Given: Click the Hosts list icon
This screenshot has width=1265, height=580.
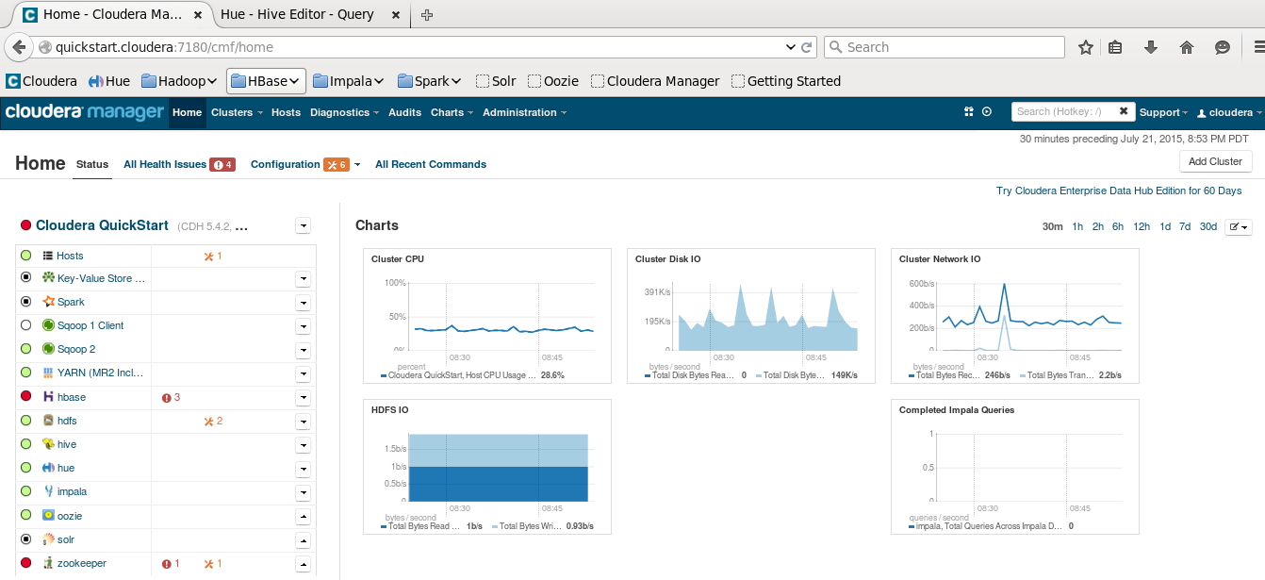Looking at the screenshot, I should [x=48, y=256].
